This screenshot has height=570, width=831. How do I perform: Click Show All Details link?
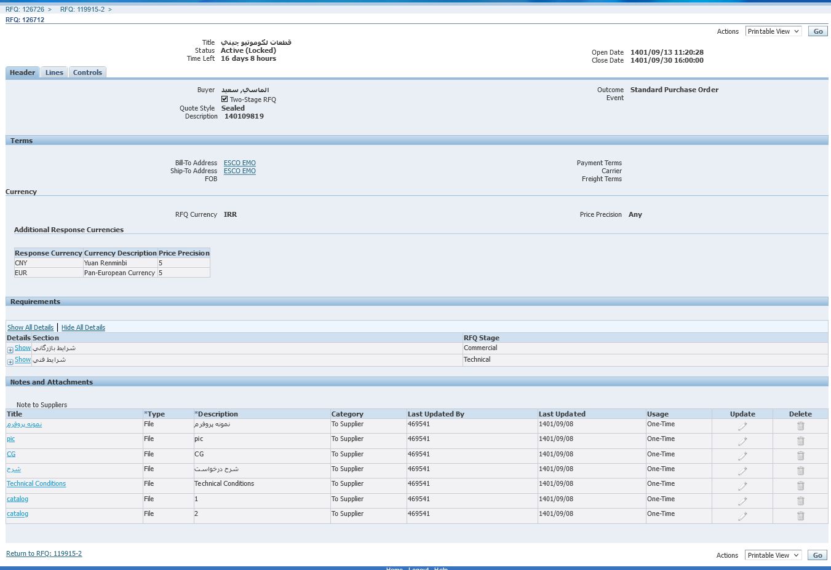30,327
